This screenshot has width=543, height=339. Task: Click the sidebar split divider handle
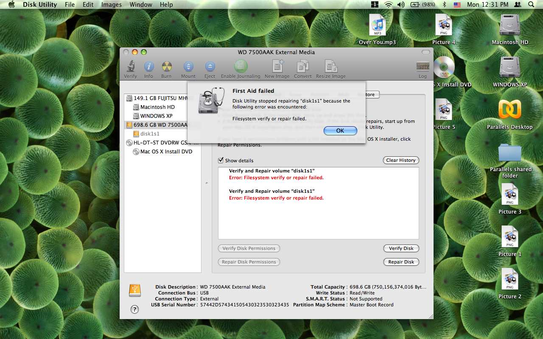click(x=207, y=183)
